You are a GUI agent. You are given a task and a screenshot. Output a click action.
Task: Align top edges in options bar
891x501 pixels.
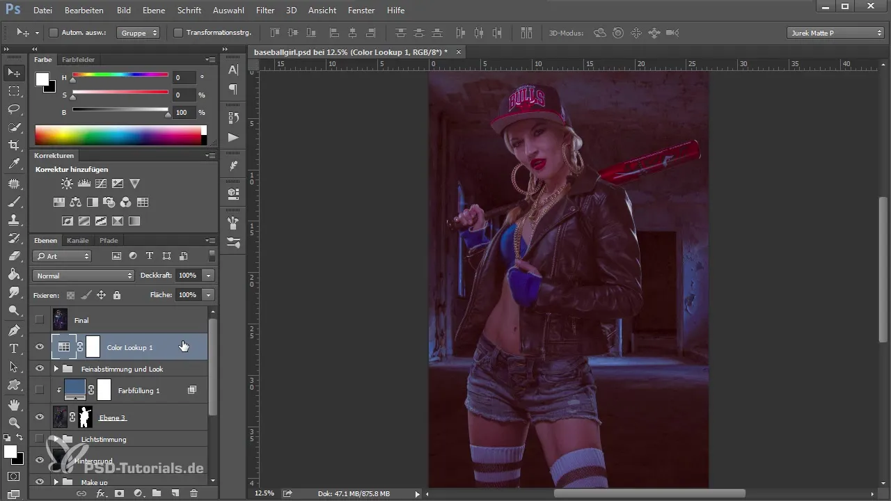pos(275,33)
